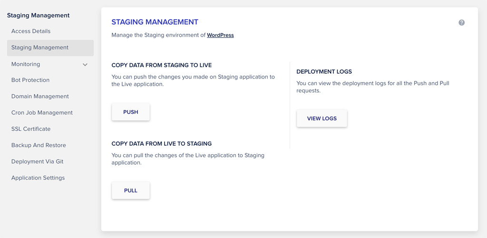Click the blue STAGING MANAGEMENT page title
The width and height of the screenshot is (487, 238).
point(155,22)
